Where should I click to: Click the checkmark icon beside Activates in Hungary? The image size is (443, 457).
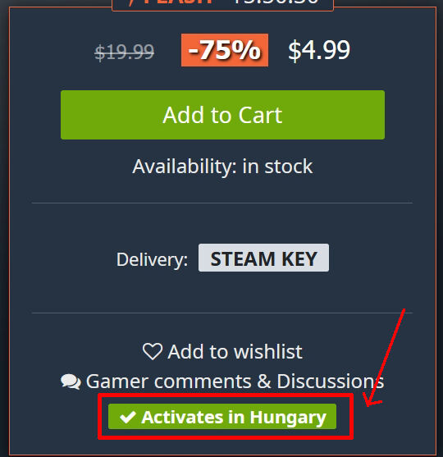coord(128,418)
